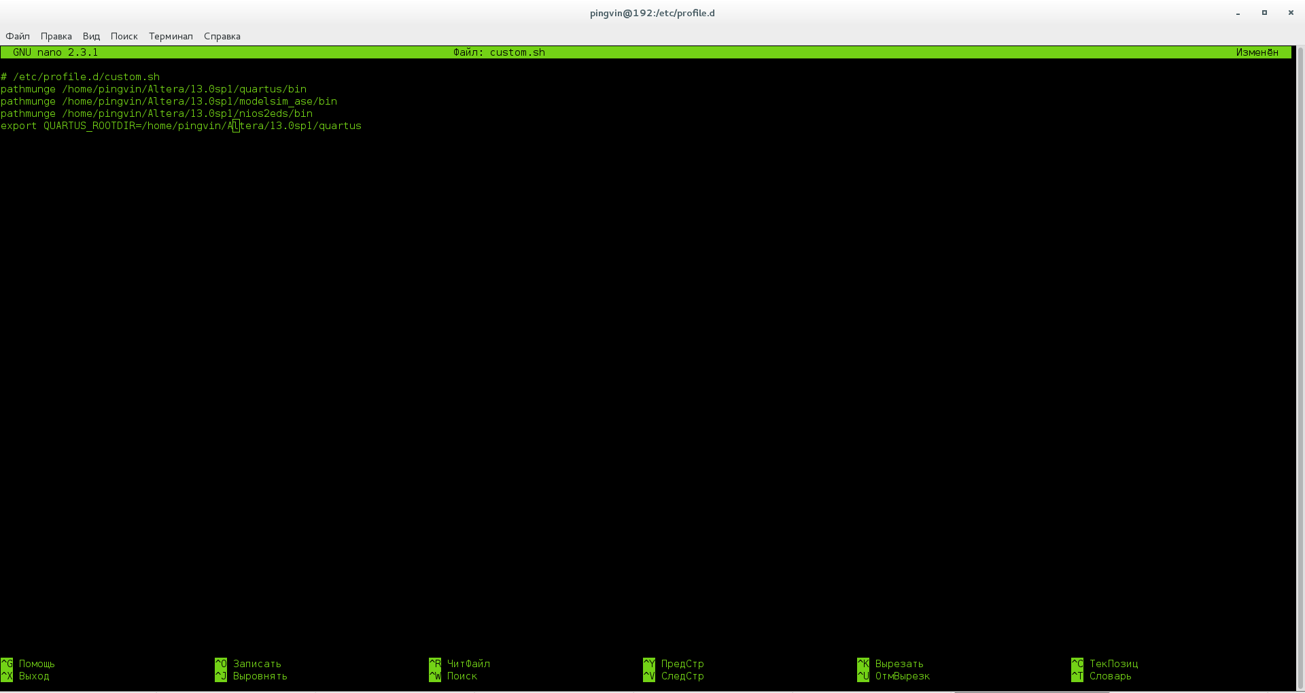Open the Файл menu

[x=18, y=36]
